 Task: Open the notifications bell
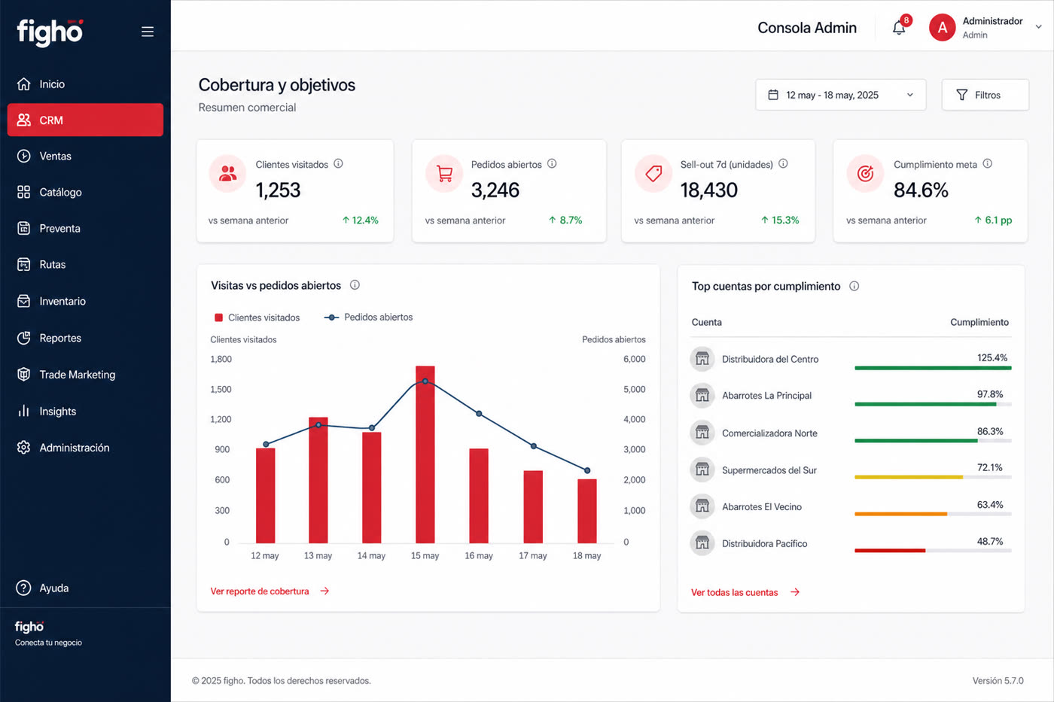click(x=899, y=28)
